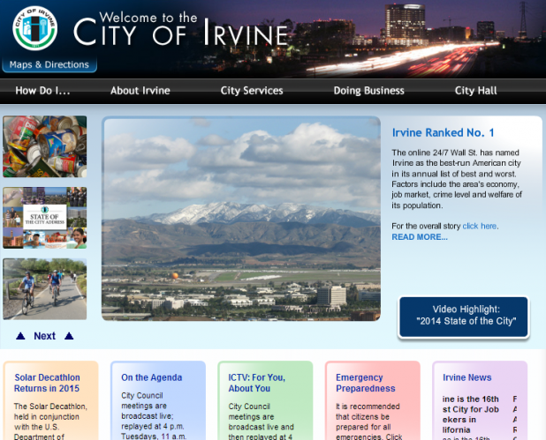Open the How Do I... menu
The height and width of the screenshot is (440, 546).
42,91
